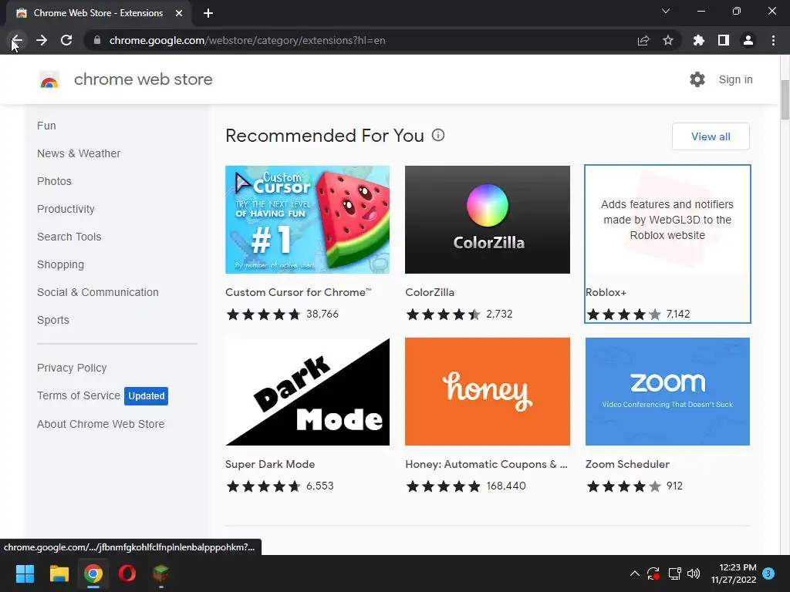The width and height of the screenshot is (790, 592).
Task: Click the ColorZilla title text
Action: [x=430, y=292]
